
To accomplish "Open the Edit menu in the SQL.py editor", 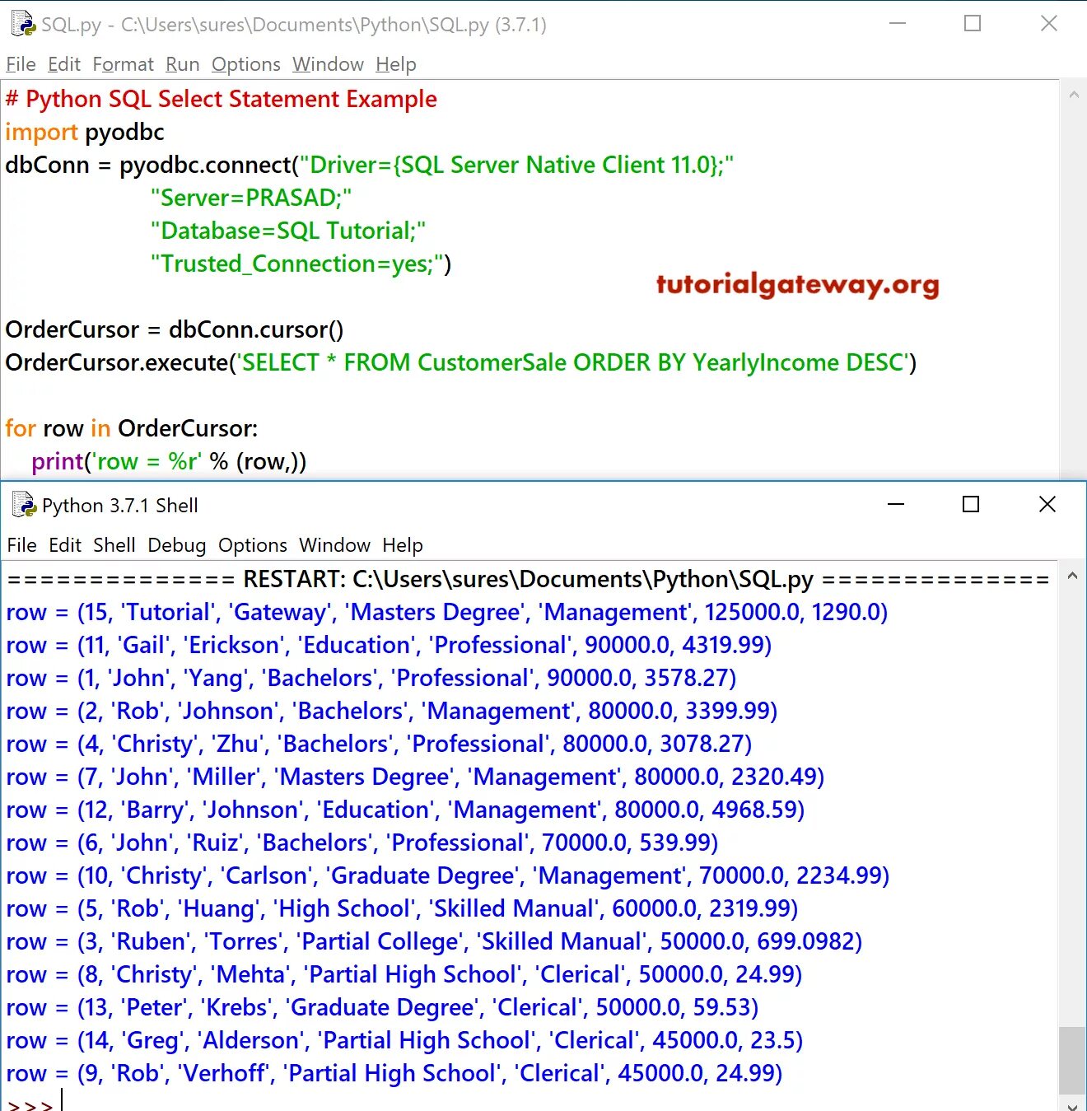I will 64,64.
